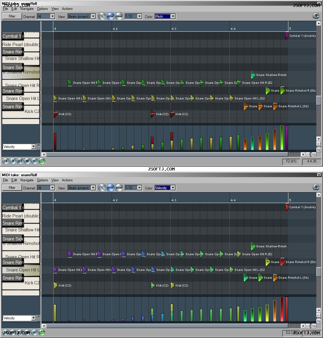Click the horizontal scrollbar left arrow, Pitch-colored editor
Image resolution: width=323 pixels, height=338 pixels.
pyautogui.click(x=44, y=154)
